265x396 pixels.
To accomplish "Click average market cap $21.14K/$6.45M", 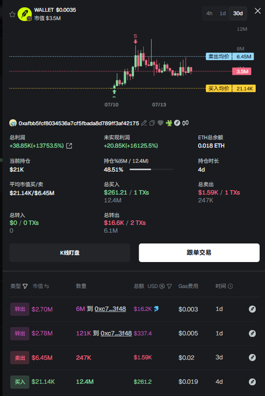I will pos(32,193).
